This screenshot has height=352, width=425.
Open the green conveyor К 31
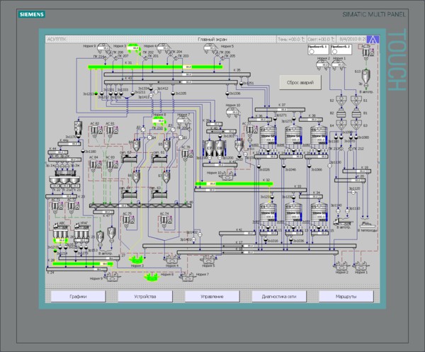[x=155, y=67]
